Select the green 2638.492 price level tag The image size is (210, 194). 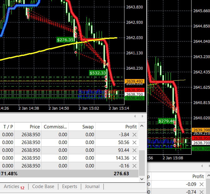pos(134,98)
